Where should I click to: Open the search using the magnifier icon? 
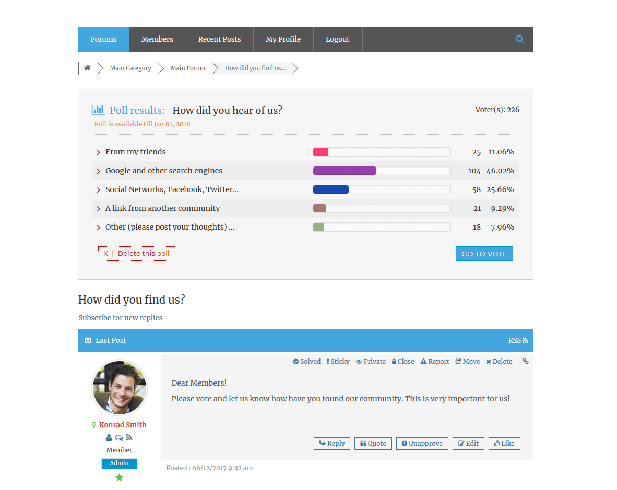tap(519, 39)
